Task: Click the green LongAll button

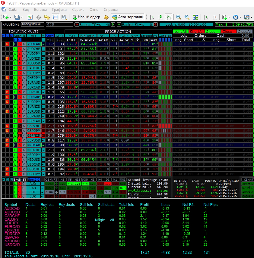Action: [180, 31]
